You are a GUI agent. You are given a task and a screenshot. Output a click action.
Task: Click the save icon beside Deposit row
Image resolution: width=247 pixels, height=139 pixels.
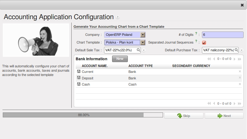pyautogui.click(x=79, y=78)
